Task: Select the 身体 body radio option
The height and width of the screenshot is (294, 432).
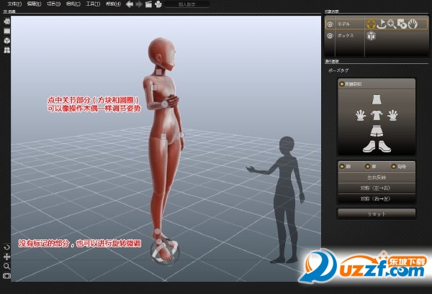Action: (x=394, y=166)
